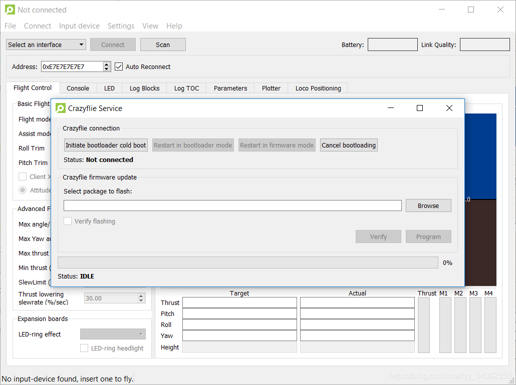This screenshot has height=385, width=516.
Task: Click the Address input field
Action: click(72, 66)
